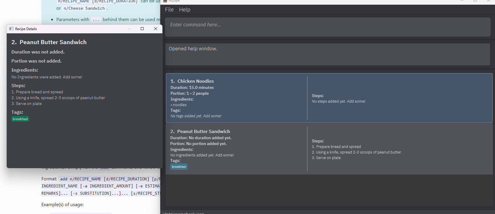495x214 pixels.
Task: Click the 'noodles' ingredient bullet
Action: click(x=179, y=105)
